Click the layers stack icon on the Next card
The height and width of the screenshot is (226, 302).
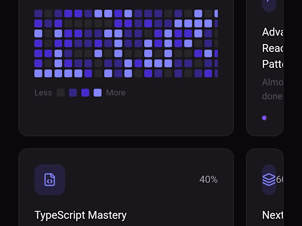tap(269, 180)
